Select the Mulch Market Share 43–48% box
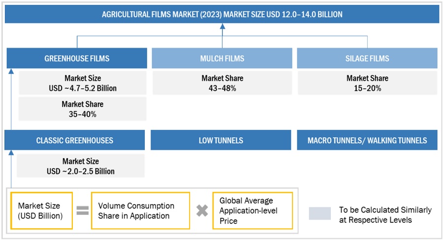The image size is (443, 240). coord(222,83)
